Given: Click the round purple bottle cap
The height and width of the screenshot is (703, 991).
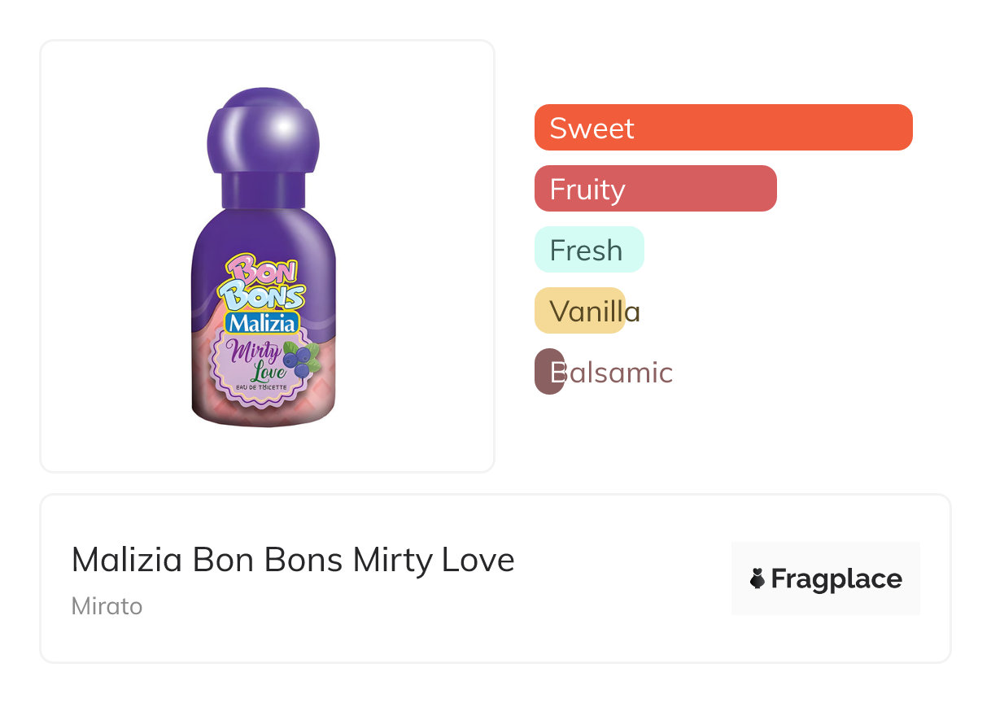Looking at the screenshot, I should pyautogui.click(x=263, y=132).
